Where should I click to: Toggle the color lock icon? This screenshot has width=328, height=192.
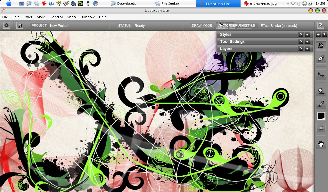[321, 127]
